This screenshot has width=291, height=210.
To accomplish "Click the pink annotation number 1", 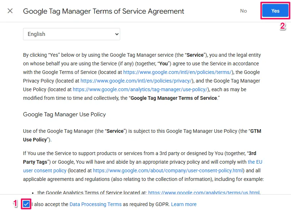I will 15,204.
